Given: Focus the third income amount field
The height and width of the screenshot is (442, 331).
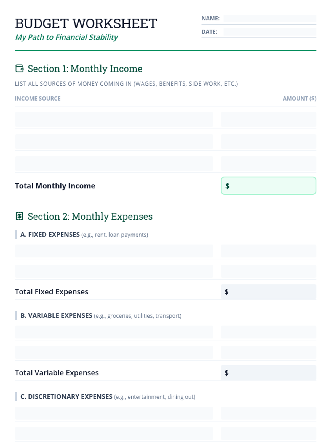Looking at the screenshot, I should tap(268, 164).
